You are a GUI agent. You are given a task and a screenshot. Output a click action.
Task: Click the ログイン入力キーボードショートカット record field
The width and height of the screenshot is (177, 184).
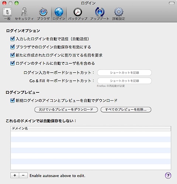(x=124, y=73)
